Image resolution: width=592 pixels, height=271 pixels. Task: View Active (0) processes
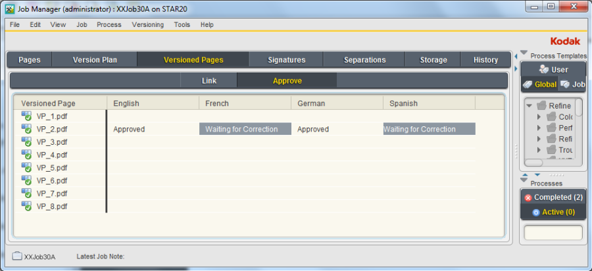tap(553, 212)
